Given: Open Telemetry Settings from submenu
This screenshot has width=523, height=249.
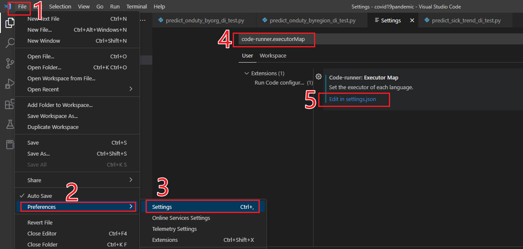Looking at the screenshot, I should (x=203, y=229).
